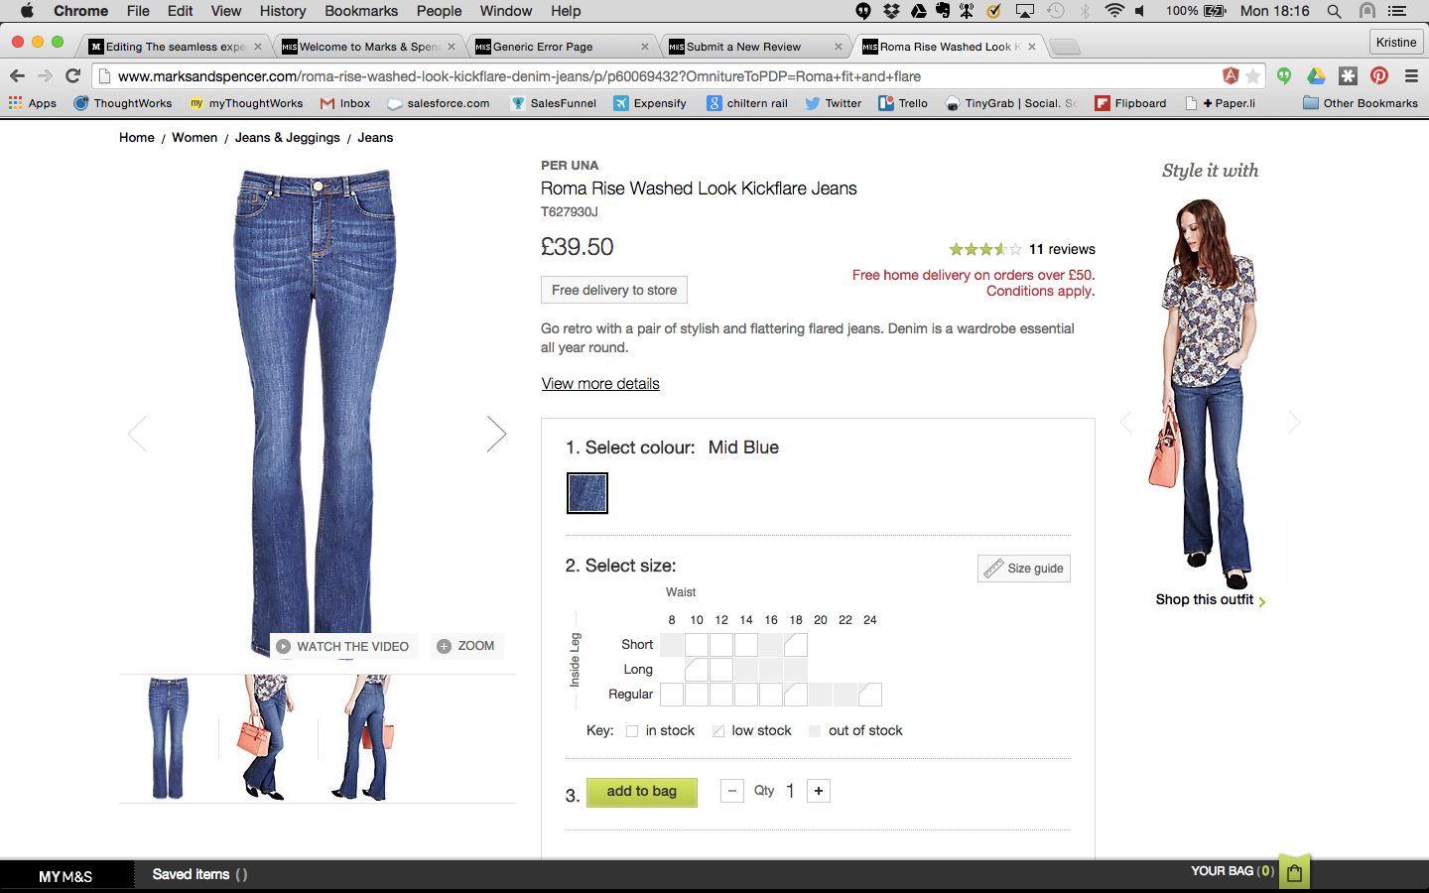Open the People menu

tap(440, 11)
